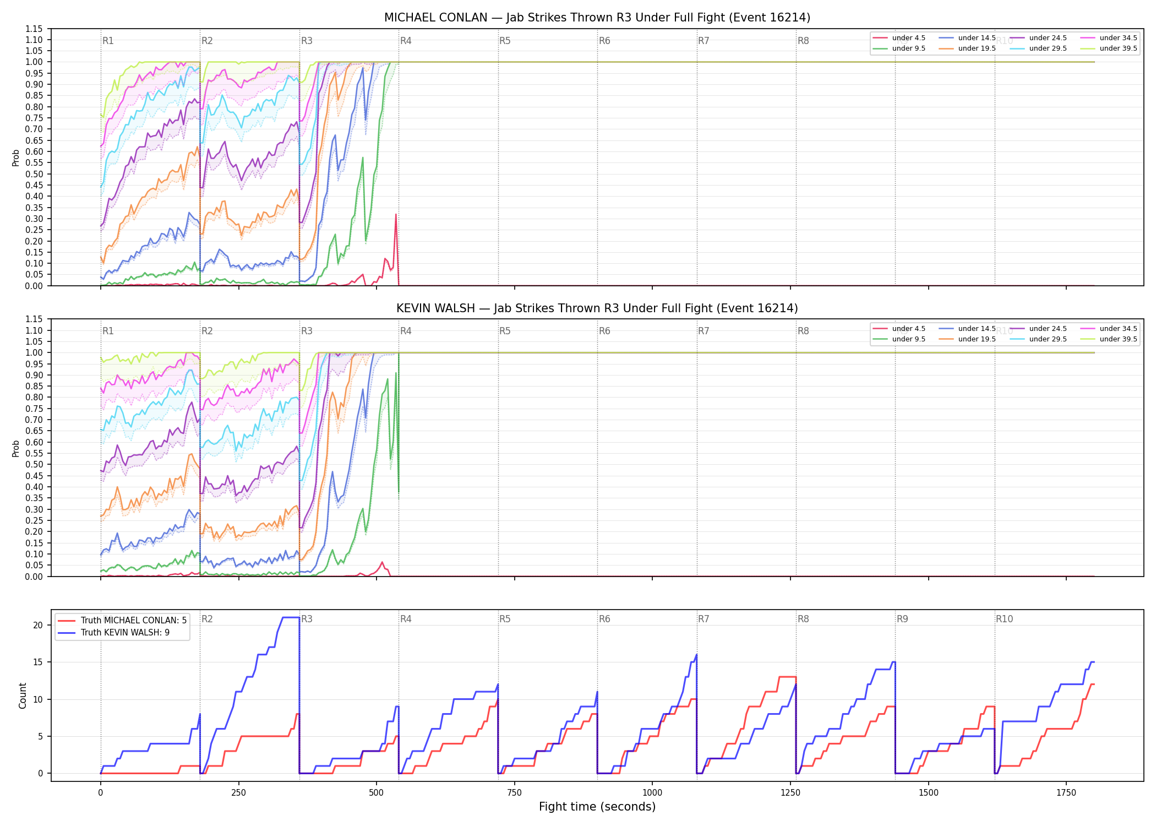Click the R2 round label in Conlan chart

(x=207, y=41)
